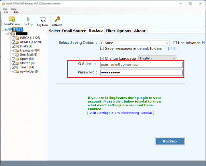Uncheck the STL21 root checkbox
206x166 pixels.
[x=6, y=30]
